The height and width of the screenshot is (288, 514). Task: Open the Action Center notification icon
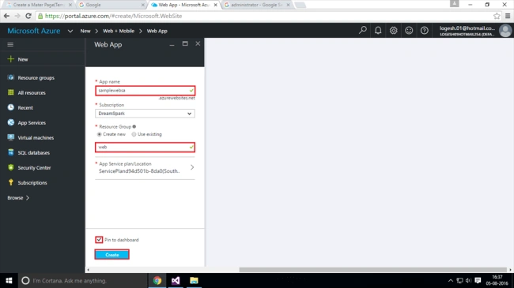(478, 280)
